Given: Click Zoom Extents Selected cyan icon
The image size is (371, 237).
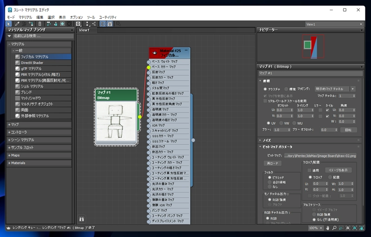Looking at the screenshot, I should point(355,228).
